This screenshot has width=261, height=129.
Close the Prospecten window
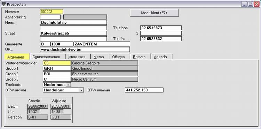(256, 4)
